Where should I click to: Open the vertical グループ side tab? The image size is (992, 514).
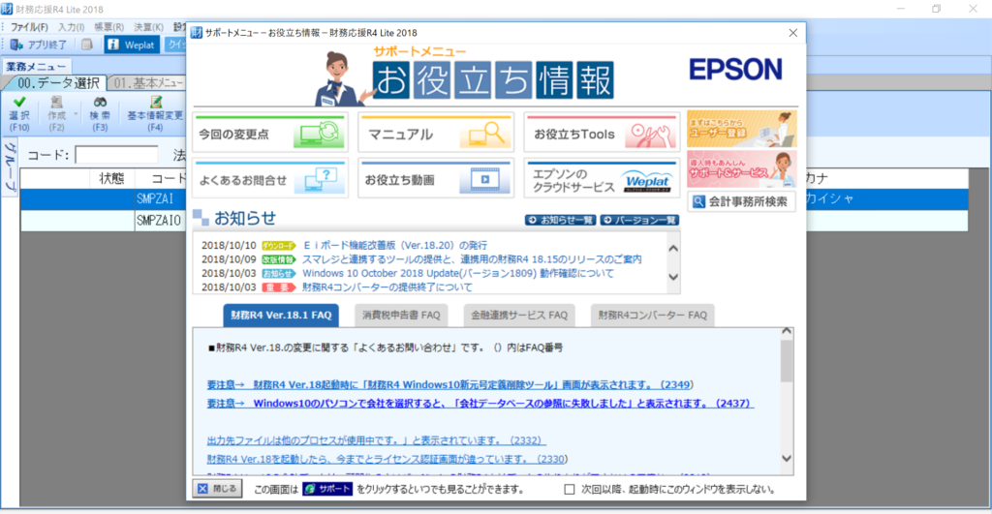click(10, 167)
